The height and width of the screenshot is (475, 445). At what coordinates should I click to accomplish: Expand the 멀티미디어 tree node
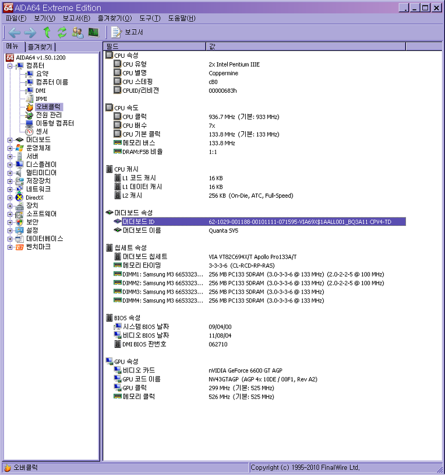(10, 173)
